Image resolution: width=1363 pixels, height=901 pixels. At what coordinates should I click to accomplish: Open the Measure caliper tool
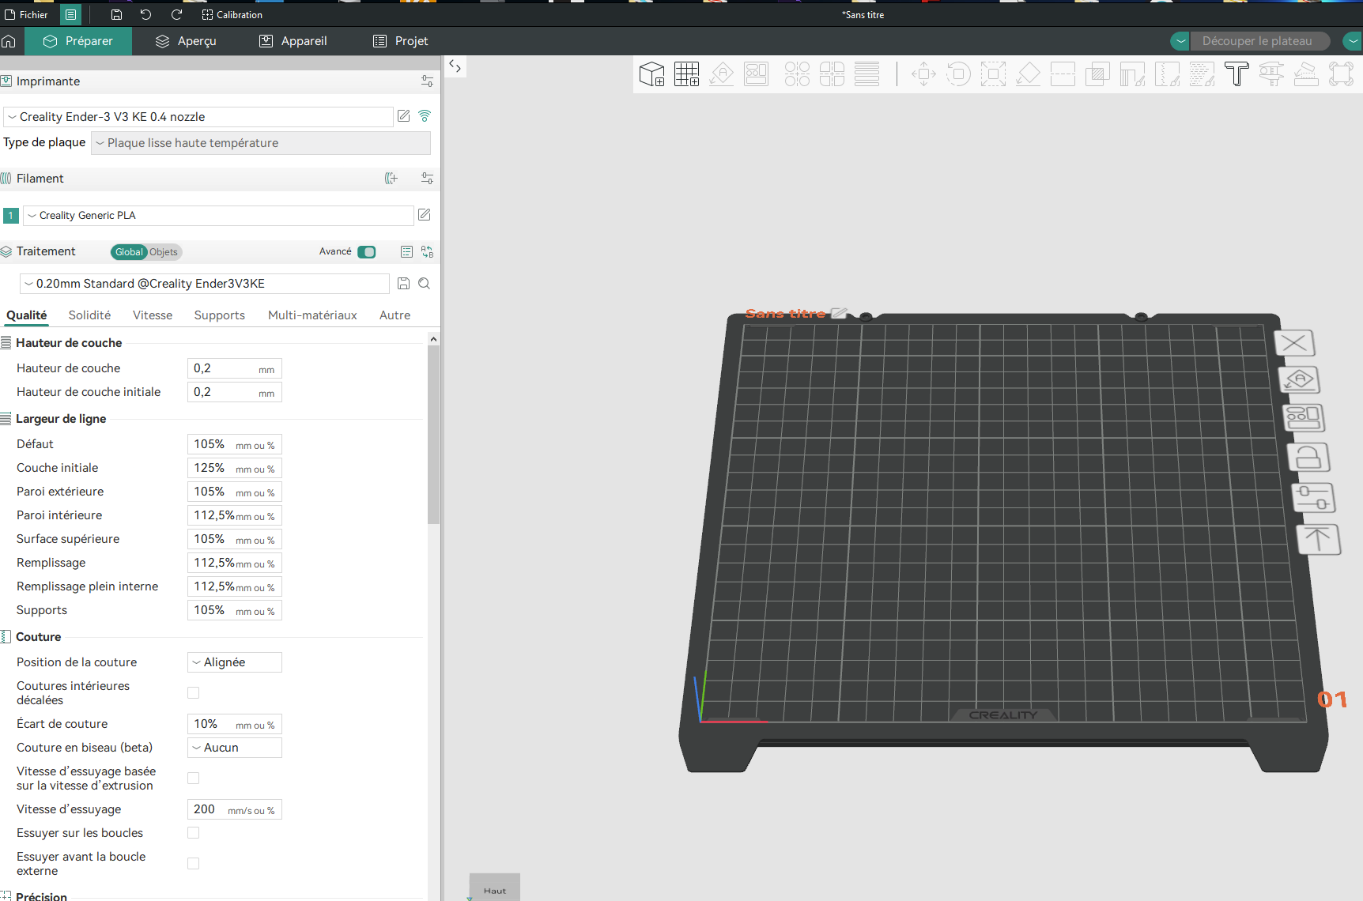click(x=1271, y=74)
